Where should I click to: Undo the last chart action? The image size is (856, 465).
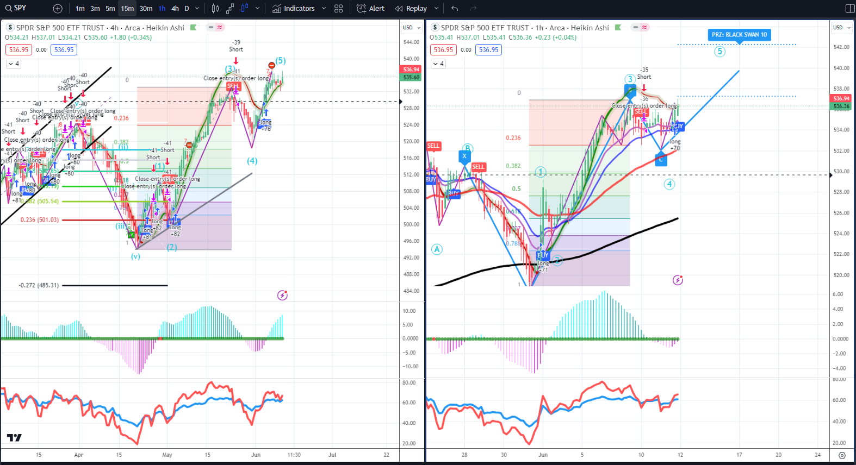click(455, 9)
